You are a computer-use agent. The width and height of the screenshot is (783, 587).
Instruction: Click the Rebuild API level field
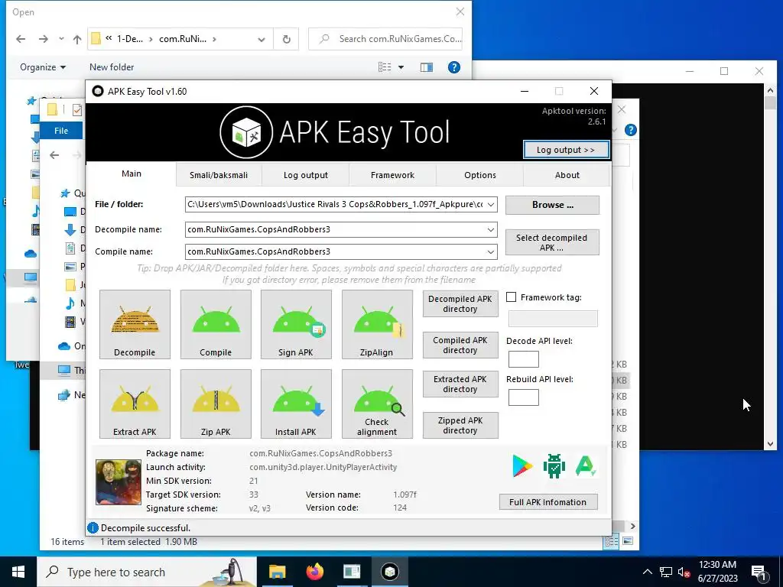pos(523,397)
